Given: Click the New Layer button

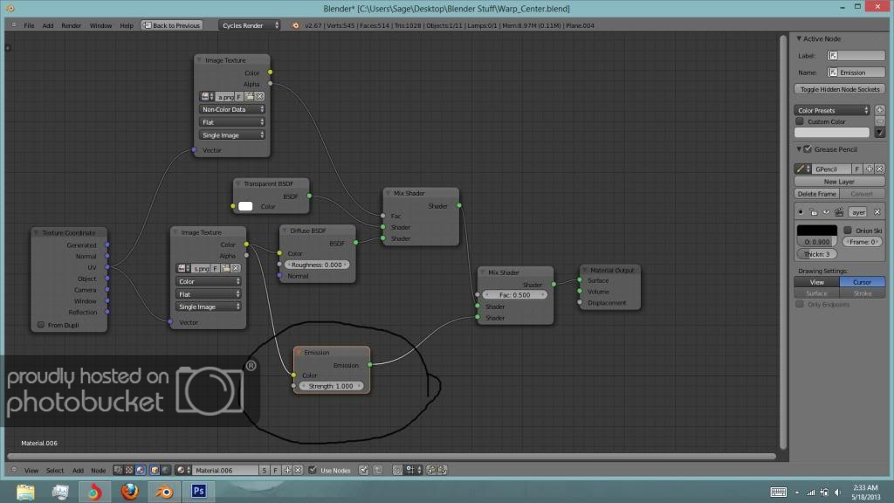Looking at the screenshot, I should (839, 182).
